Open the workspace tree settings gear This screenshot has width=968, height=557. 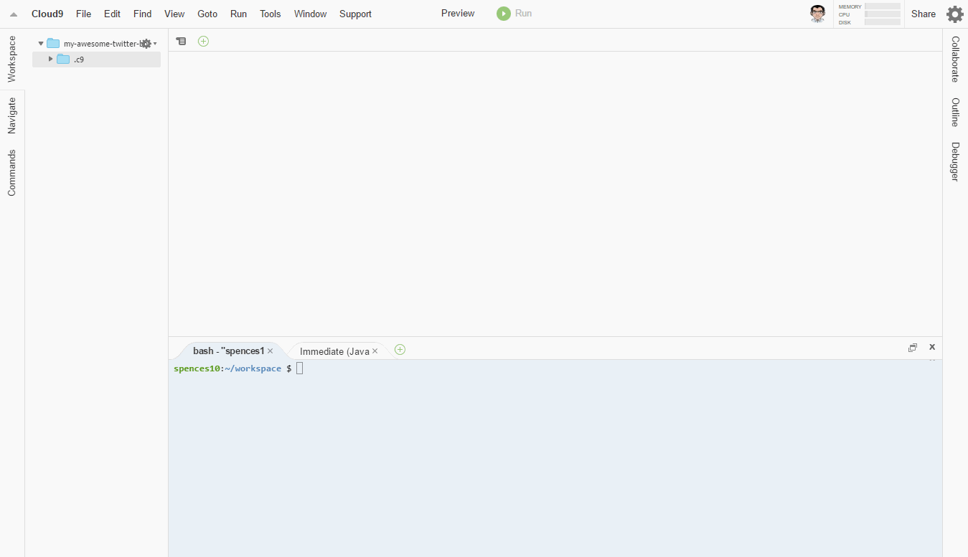146,44
